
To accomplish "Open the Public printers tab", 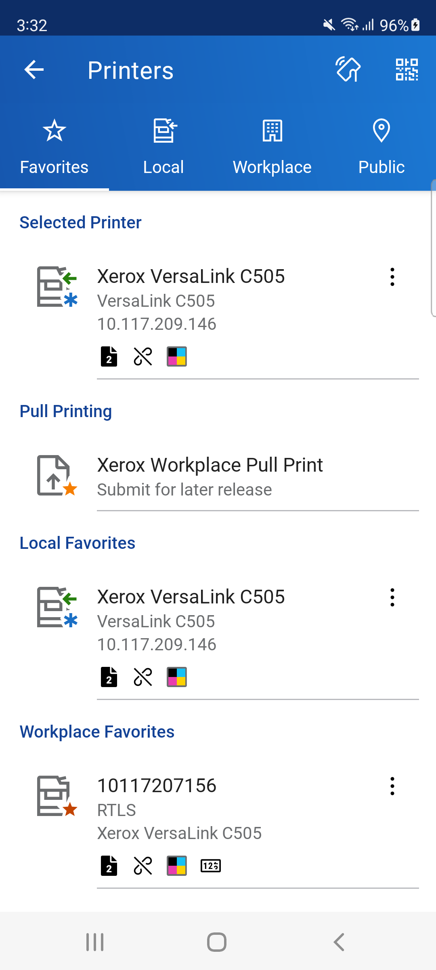I will 381,148.
